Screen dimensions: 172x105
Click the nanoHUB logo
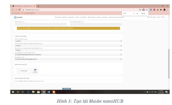point(18,17)
